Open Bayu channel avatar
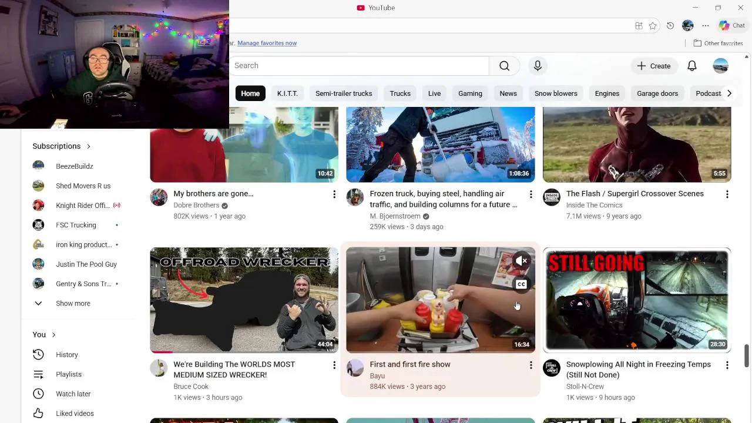Screen dimensions: 752x423 click(355, 368)
